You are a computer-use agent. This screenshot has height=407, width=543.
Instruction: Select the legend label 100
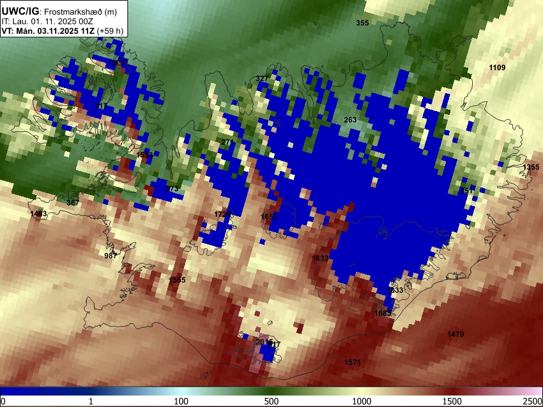coord(181,401)
